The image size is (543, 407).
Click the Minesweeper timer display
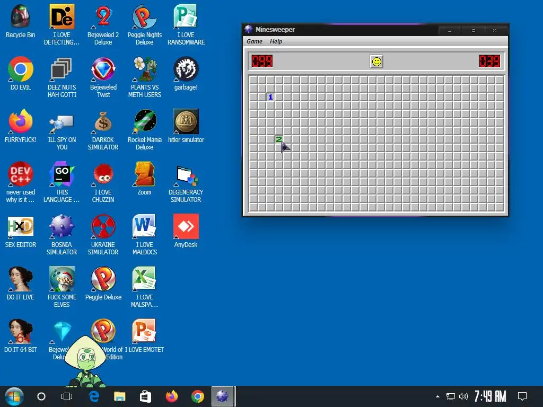point(489,61)
